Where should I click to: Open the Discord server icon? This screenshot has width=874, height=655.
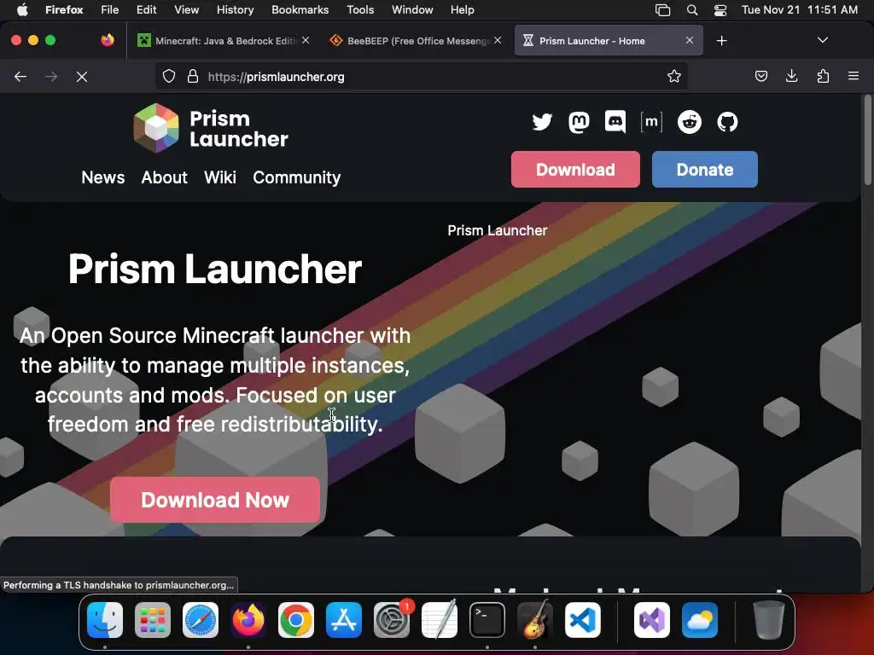tap(615, 122)
